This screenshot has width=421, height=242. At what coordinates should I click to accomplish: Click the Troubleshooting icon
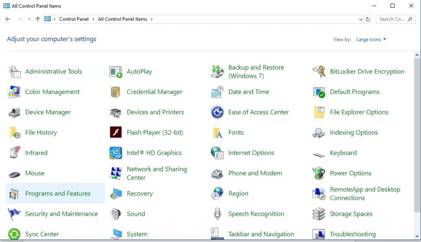pos(319,234)
